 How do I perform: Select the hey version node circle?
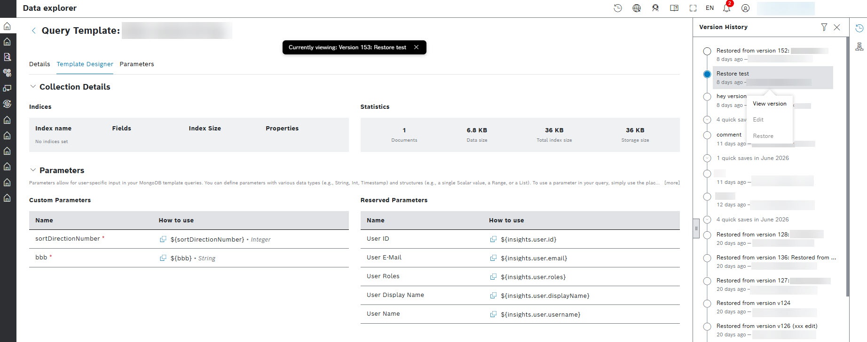(x=707, y=97)
